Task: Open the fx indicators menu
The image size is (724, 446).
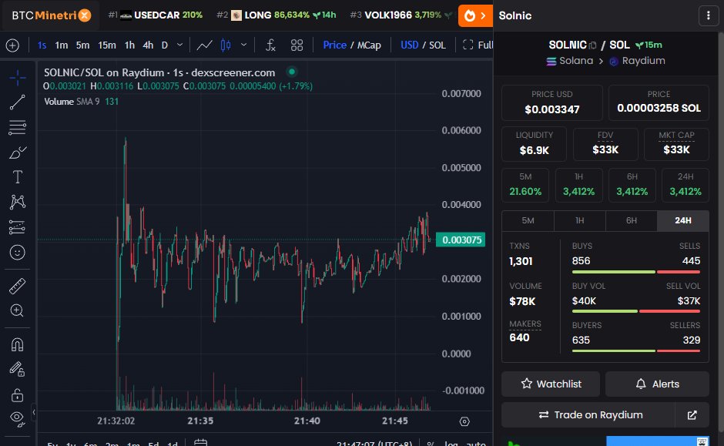Action: coord(270,45)
